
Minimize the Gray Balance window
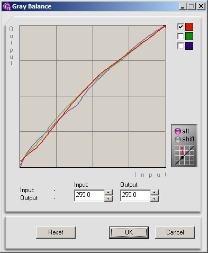click(183, 6)
